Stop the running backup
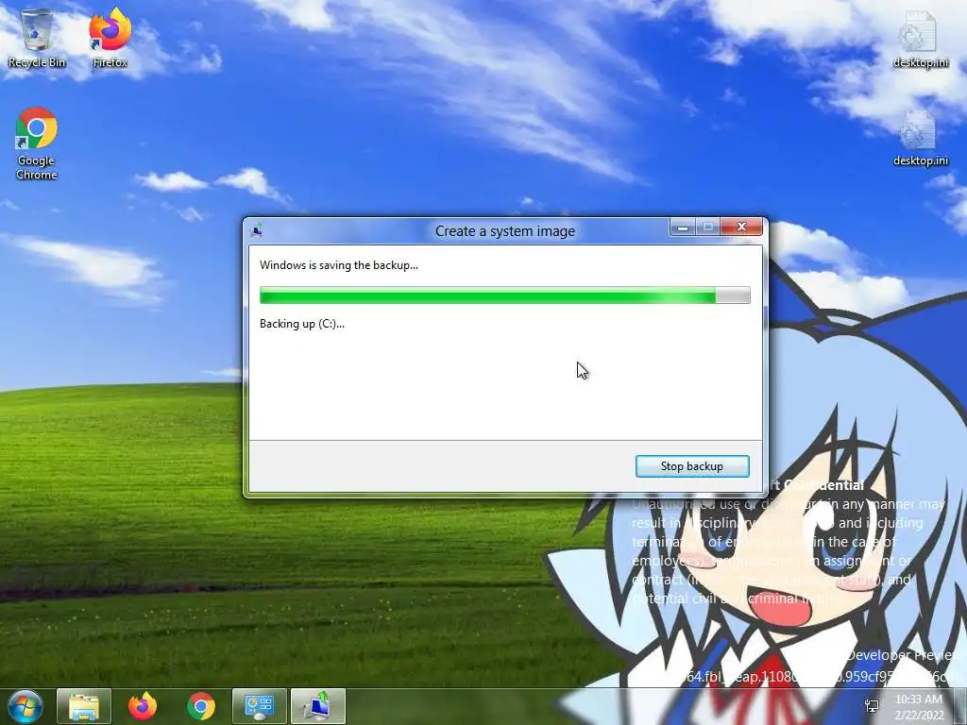 click(x=692, y=466)
